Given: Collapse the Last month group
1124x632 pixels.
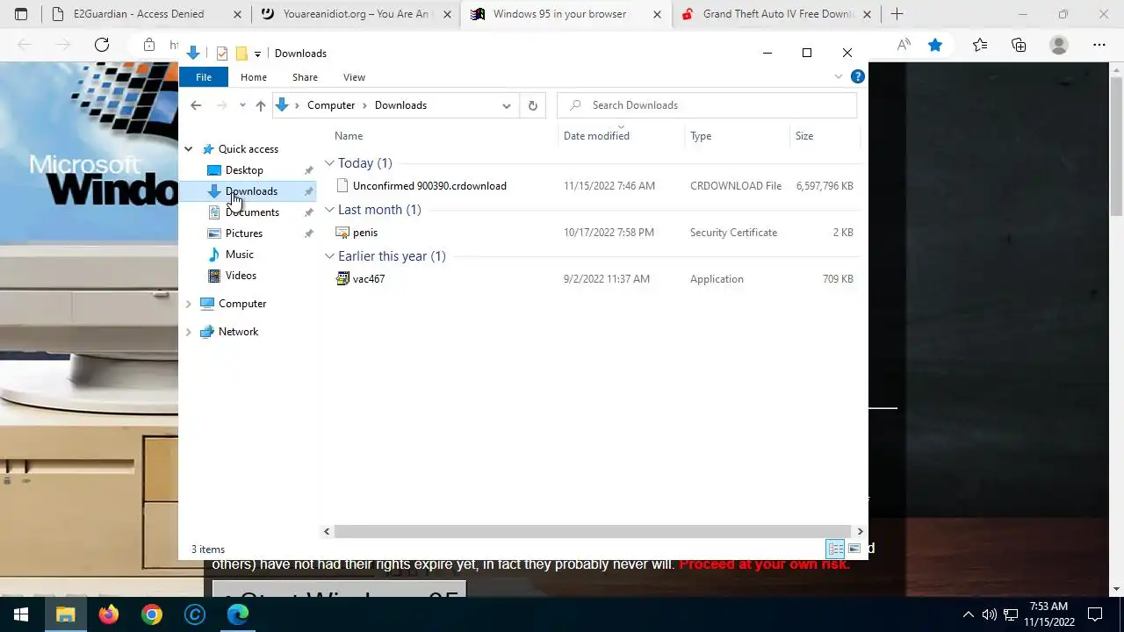Looking at the screenshot, I should coord(329,210).
